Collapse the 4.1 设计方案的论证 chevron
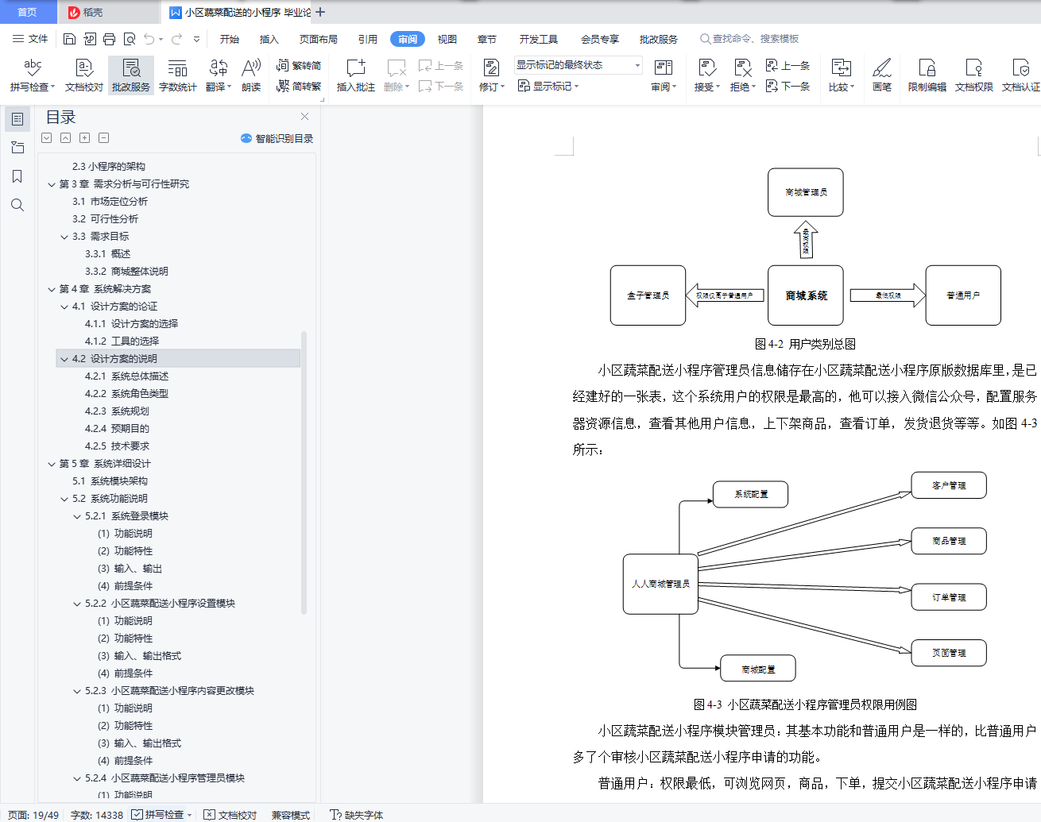Screen dimensions: 1041x822 click(x=64, y=307)
